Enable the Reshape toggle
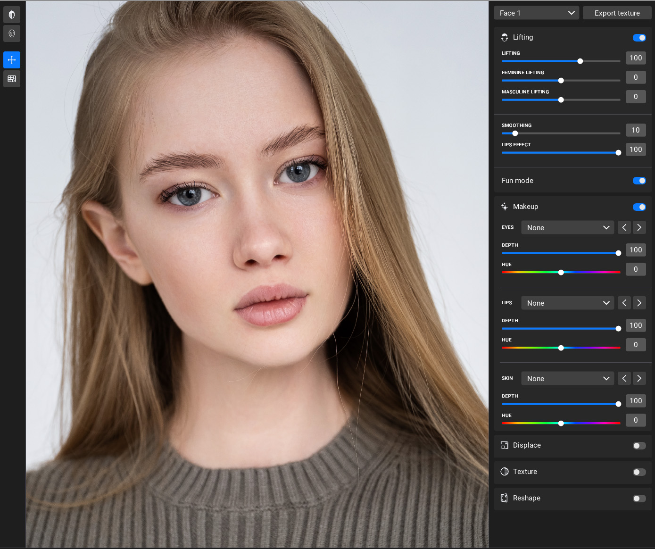The height and width of the screenshot is (549, 655). click(x=639, y=499)
